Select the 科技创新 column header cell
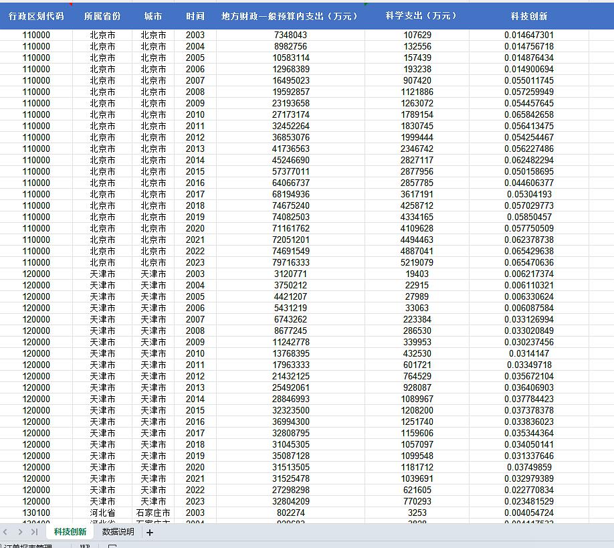Image resolution: width=614 pixels, height=548 pixels. (529, 16)
